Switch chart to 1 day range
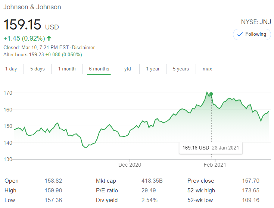 click(x=11, y=69)
